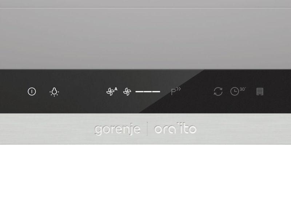Viewport: 291px width, 223px height.
Task: Tap the double chevrons beside the P
Action: pyautogui.click(x=179, y=89)
